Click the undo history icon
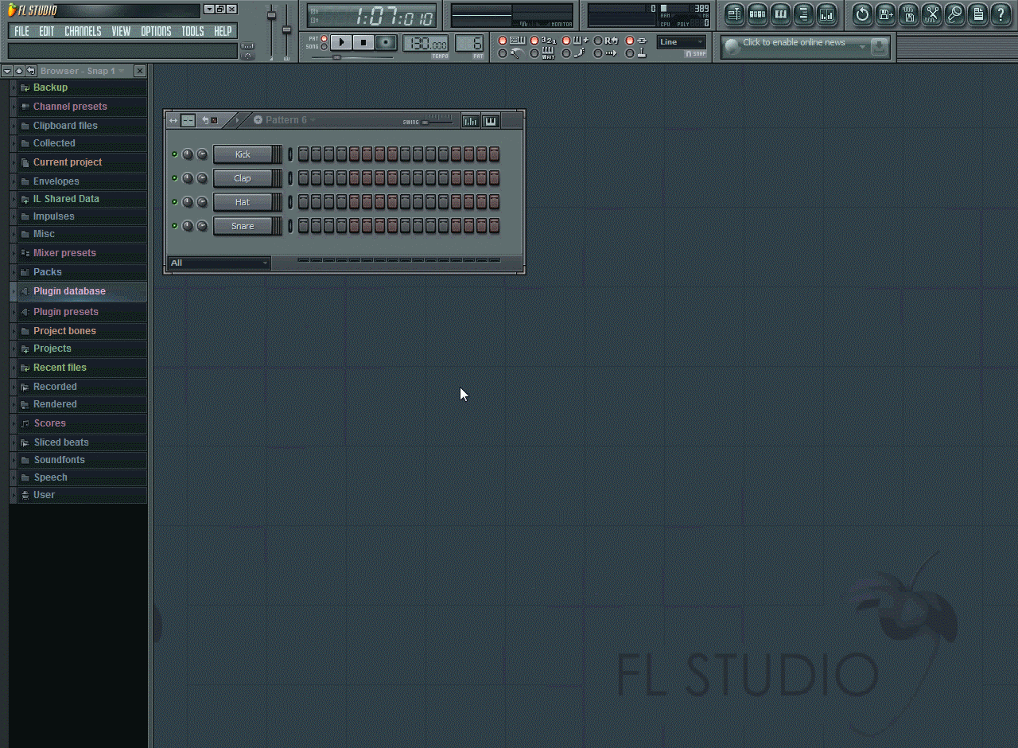Viewport: 1018px width, 748px height. [x=862, y=14]
